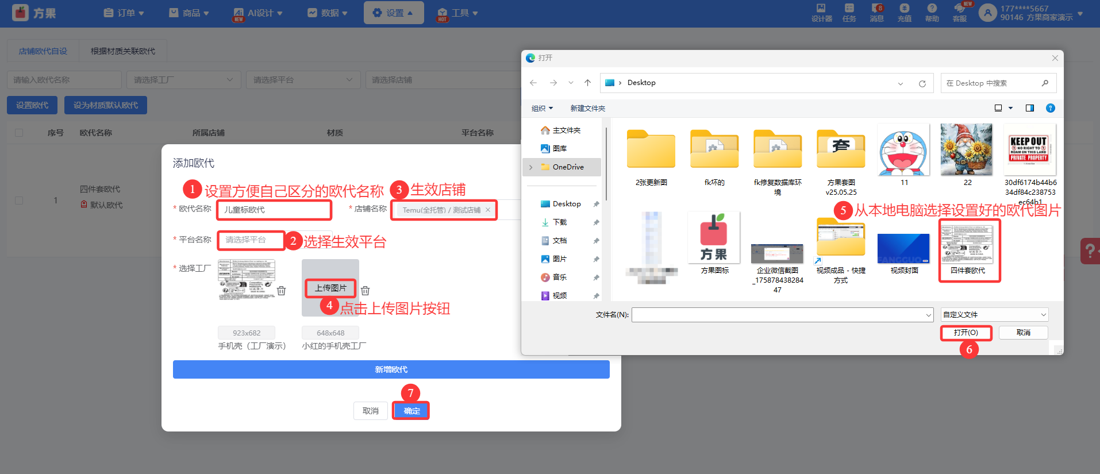Click the 设为材质默认欧代 button
1100x474 pixels.
click(106, 105)
